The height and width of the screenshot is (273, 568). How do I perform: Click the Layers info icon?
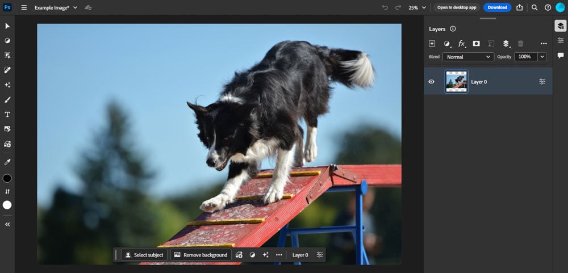click(x=453, y=29)
